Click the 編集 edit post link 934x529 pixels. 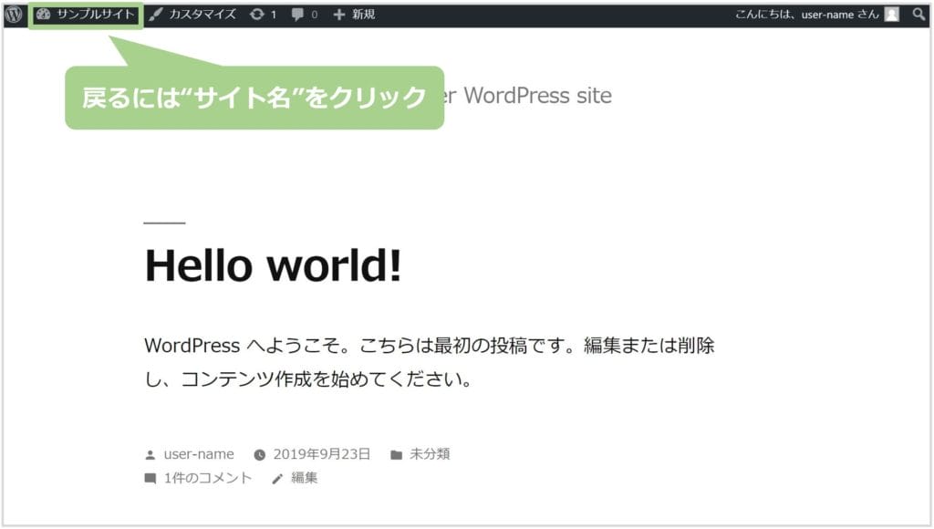[x=305, y=478]
